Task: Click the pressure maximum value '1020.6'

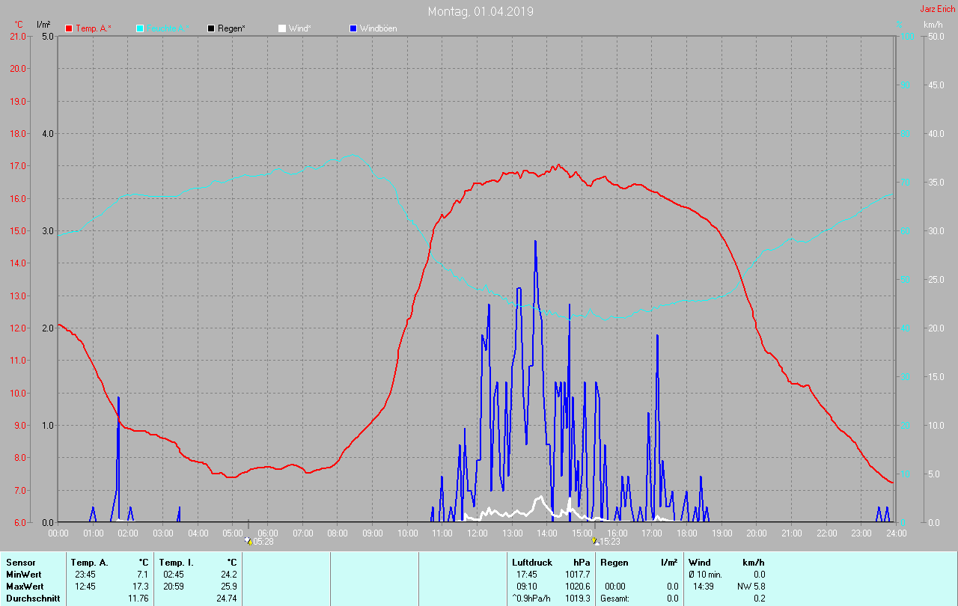Action: click(577, 586)
